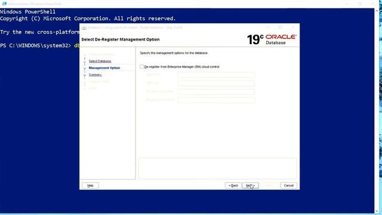Click the "PS C:\WINDOWS\system32>" prompt in PowerShell
Image resolution: width=382 pixels, height=215 pixels.
(35, 45)
